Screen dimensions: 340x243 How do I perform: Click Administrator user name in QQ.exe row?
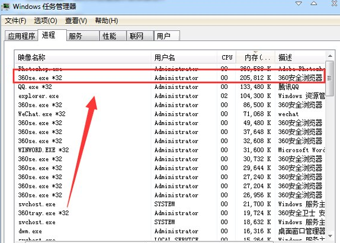coord(177,87)
